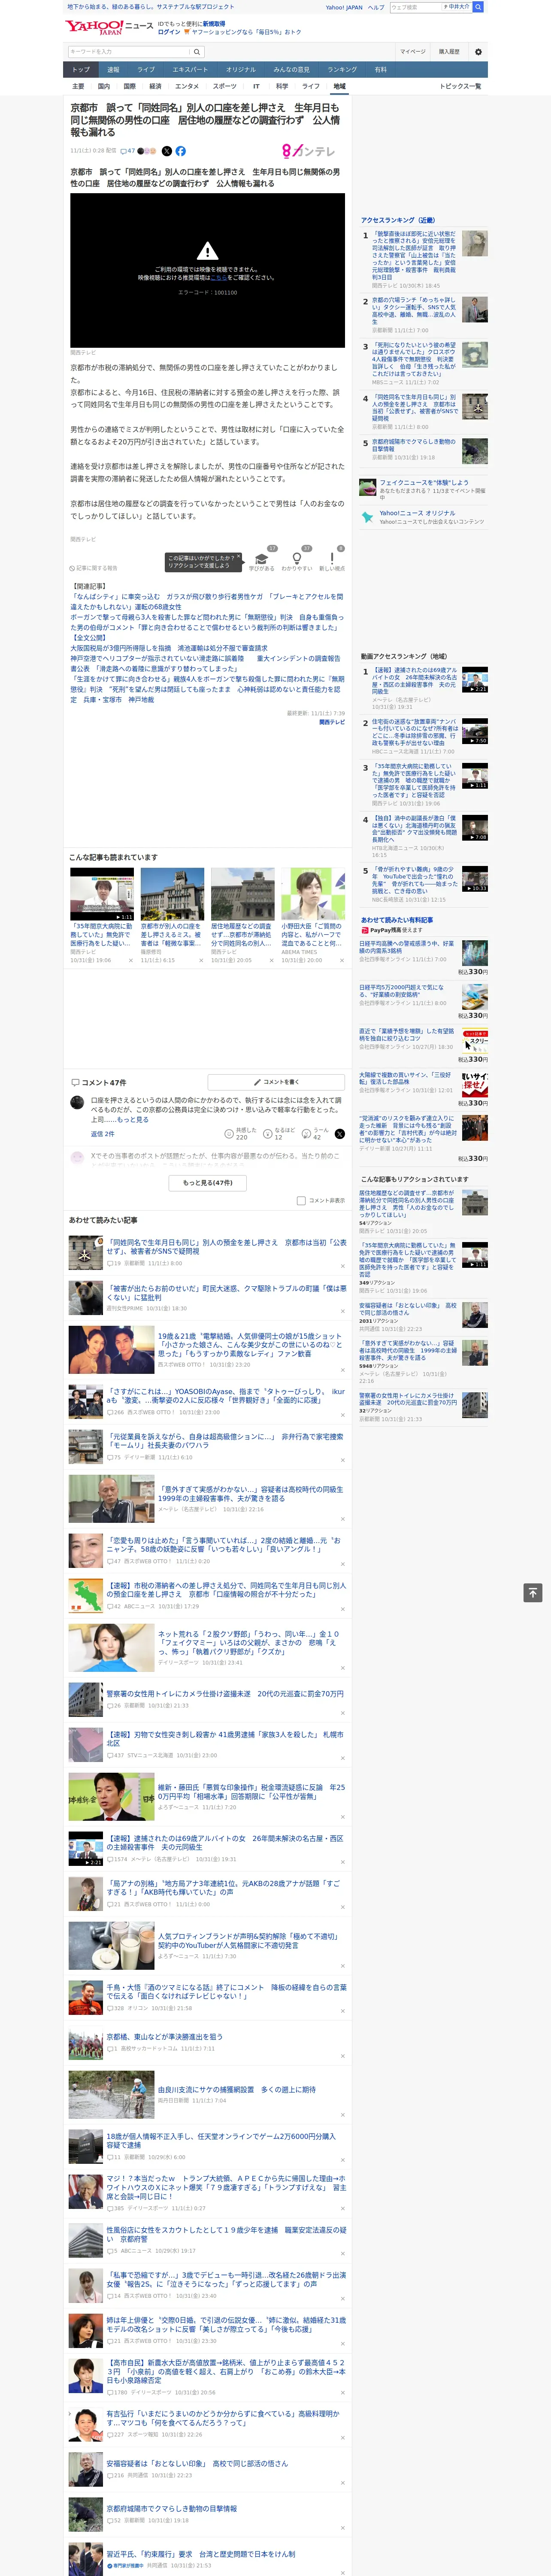Click the web search field at top right
The height and width of the screenshot is (2576, 551).
click(x=416, y=7)
